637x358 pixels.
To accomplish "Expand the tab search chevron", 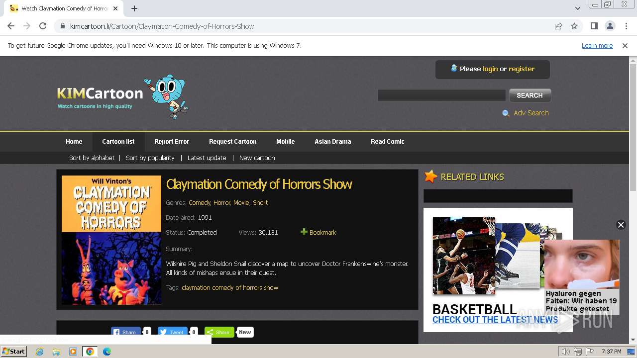I will (577, 8).
